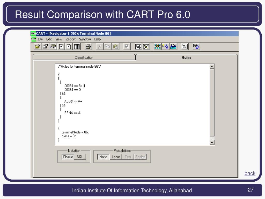
Task: Click the notepad icon marked N
Action: click(x=61, y=47)
